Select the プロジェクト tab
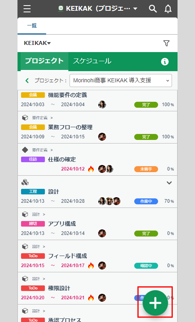The width and height of the screenshot is (195, 322). point(44,61)
